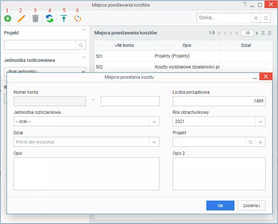Confirm with the OK button
278x224 pixels.
pyautogui.click(x=220, y=206)
